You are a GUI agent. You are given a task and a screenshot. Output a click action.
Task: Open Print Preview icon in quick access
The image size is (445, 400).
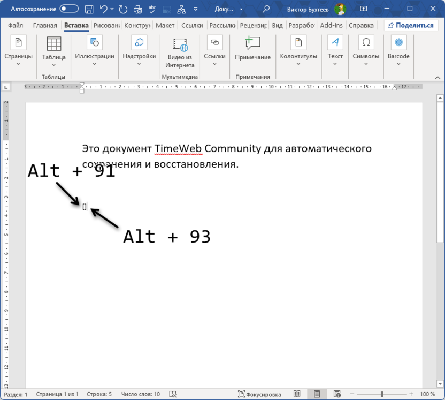(137, 9)
